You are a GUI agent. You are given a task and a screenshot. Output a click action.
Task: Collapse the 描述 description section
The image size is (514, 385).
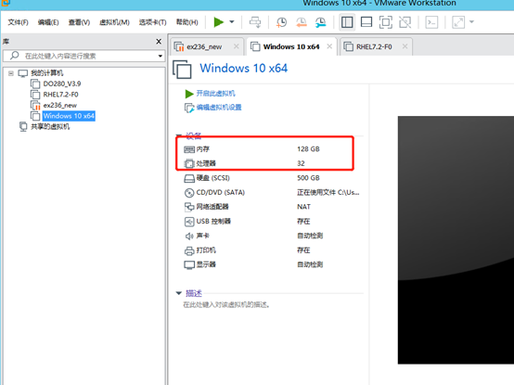point(179,293)
